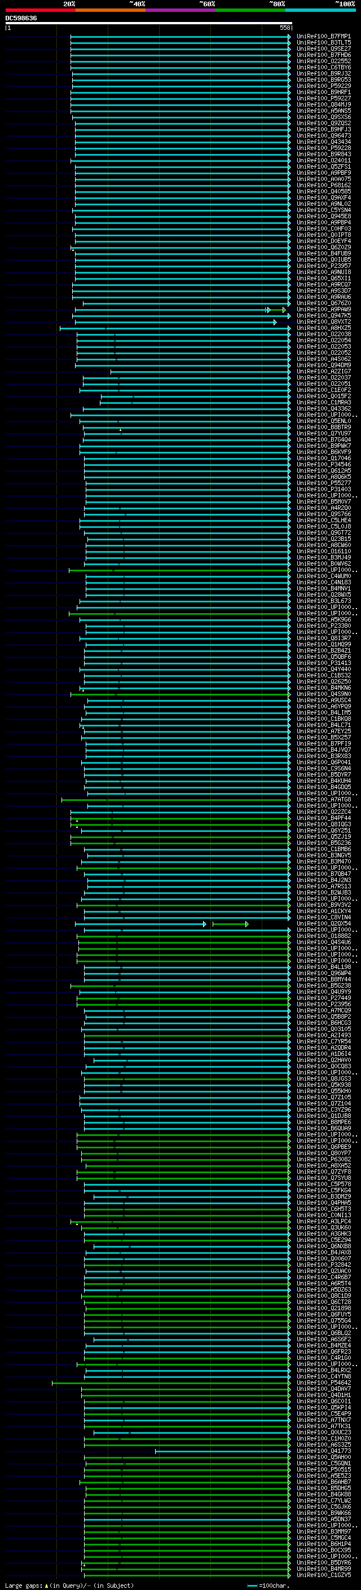
Task: Open hit UniRef100_B3TLT5
Action: (323, 43)
